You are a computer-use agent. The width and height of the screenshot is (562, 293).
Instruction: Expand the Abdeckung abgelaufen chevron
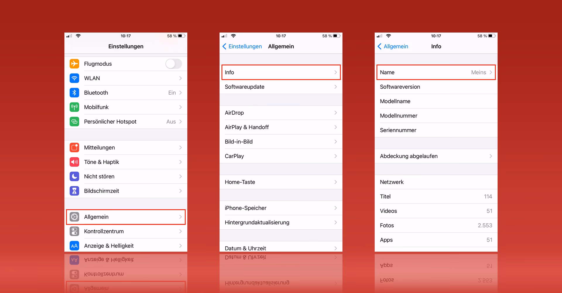[491, 156]
